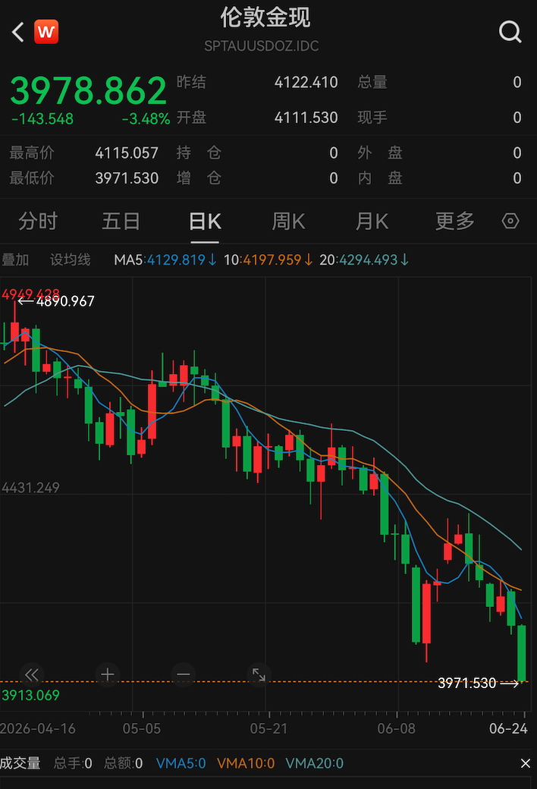
Task: Open chart settings hexagon icon
Action: click(x=510, y=221)
